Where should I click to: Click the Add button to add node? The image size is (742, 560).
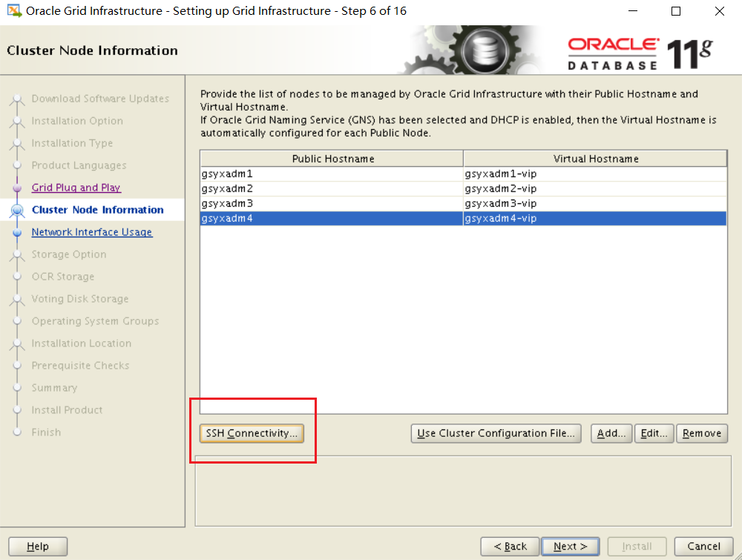611,433
